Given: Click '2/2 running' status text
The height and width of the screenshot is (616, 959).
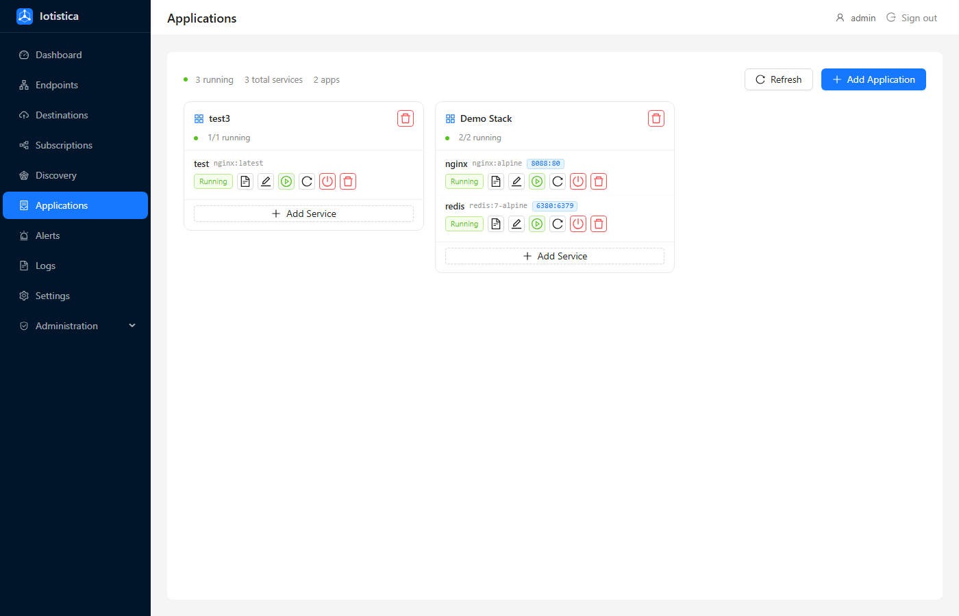Looking at the screenshot, I should coord(480,138).
